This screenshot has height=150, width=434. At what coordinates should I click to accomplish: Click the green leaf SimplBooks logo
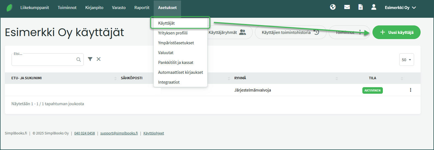click(10, 8)
